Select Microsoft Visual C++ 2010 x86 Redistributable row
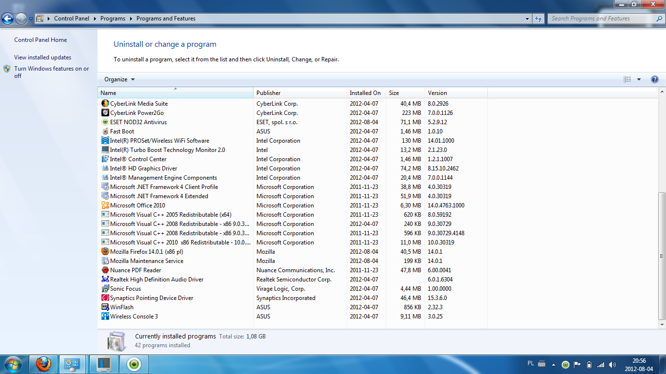The width and height of the screenshot is (666, 374). click(293, 243)
